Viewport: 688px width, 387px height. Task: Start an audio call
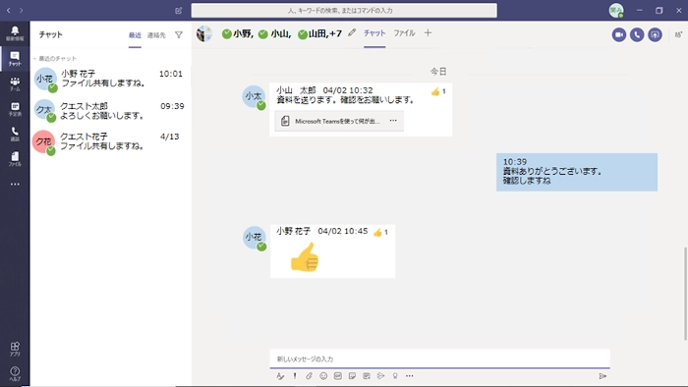pyautogui.click(x=637, y=34)
